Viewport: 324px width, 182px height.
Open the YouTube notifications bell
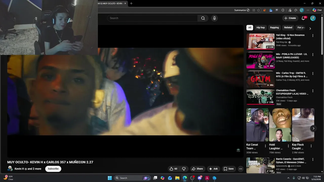click(303, 18)
